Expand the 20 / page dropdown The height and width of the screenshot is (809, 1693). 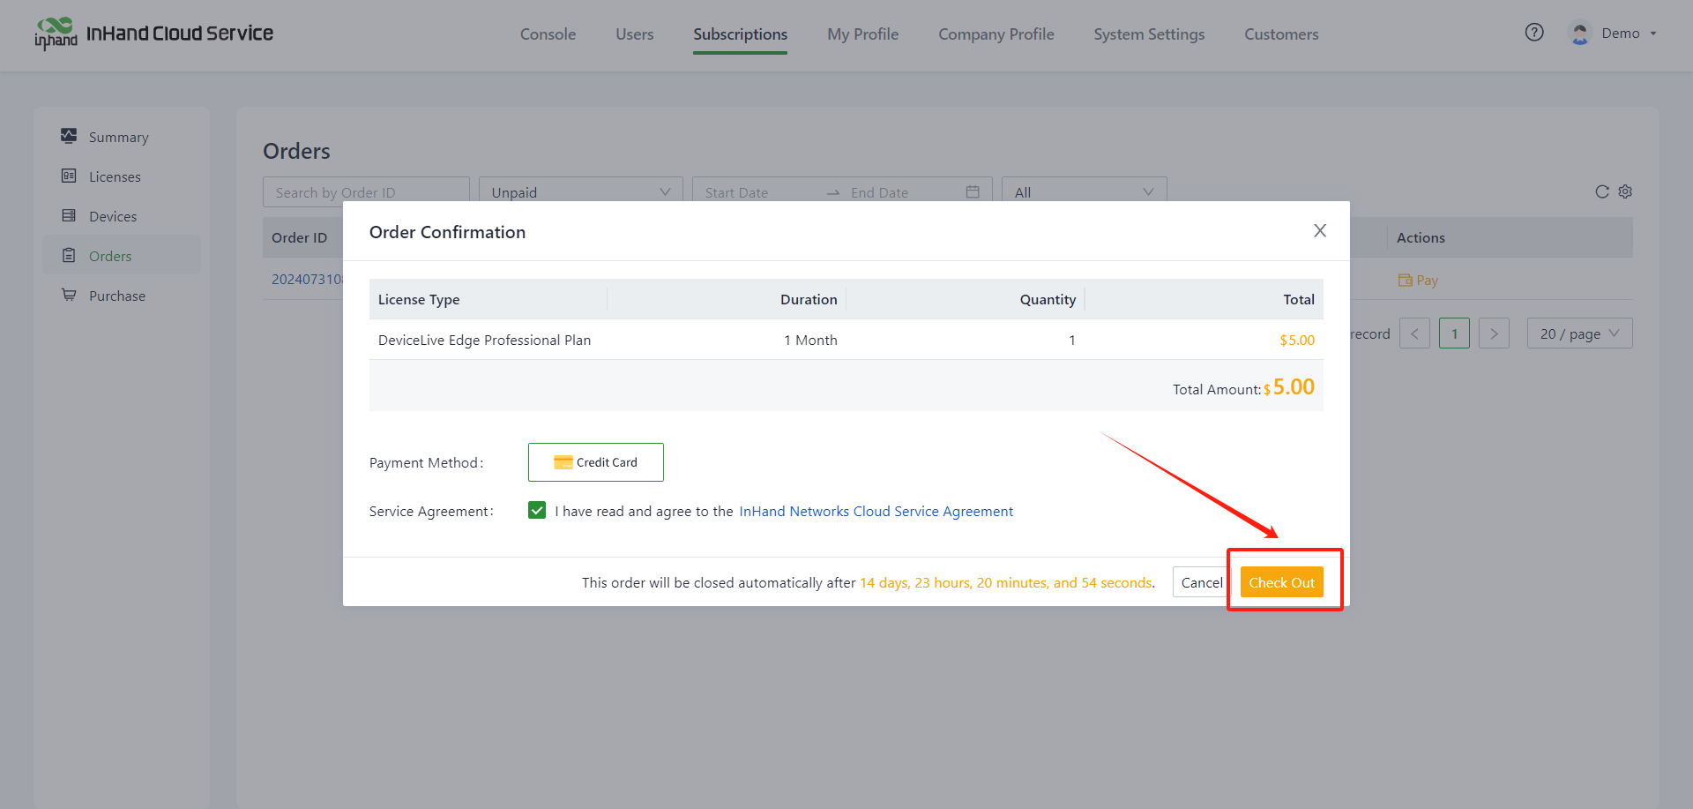point(1578,333)
